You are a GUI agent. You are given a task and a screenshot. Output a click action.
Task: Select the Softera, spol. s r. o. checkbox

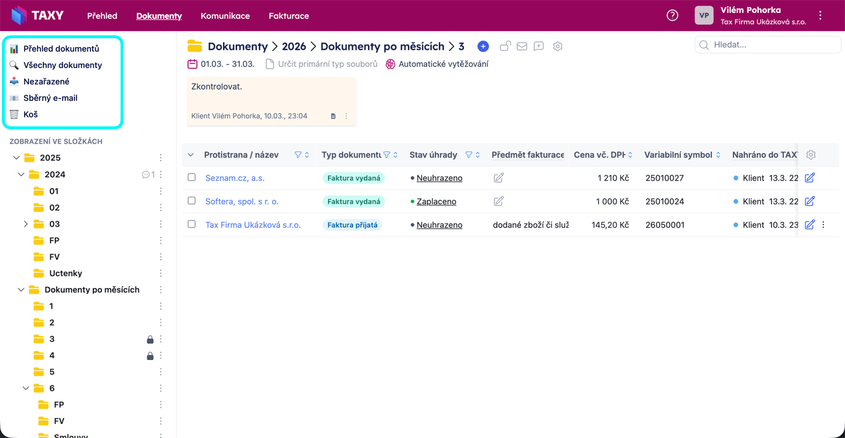pyautogui.click(x=191, y=201)
